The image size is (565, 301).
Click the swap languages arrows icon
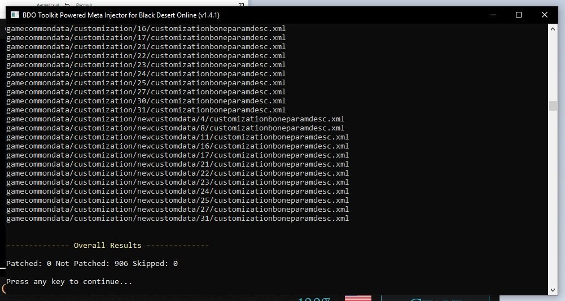tap(67, 5)
